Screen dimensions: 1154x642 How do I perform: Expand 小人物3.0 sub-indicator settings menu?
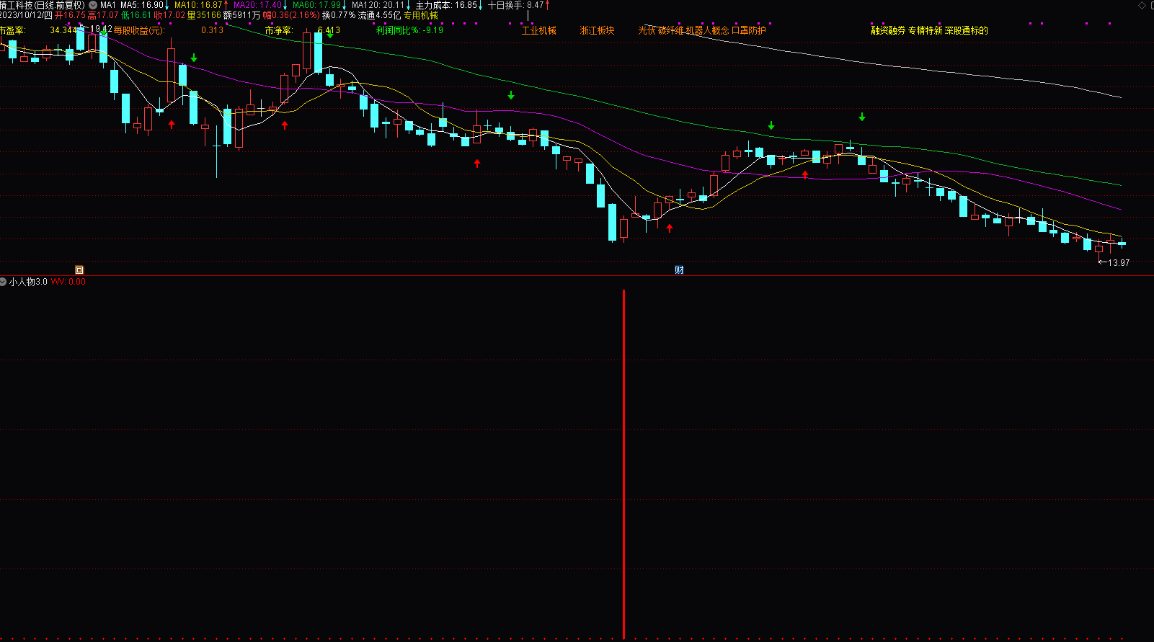[4, 282]
